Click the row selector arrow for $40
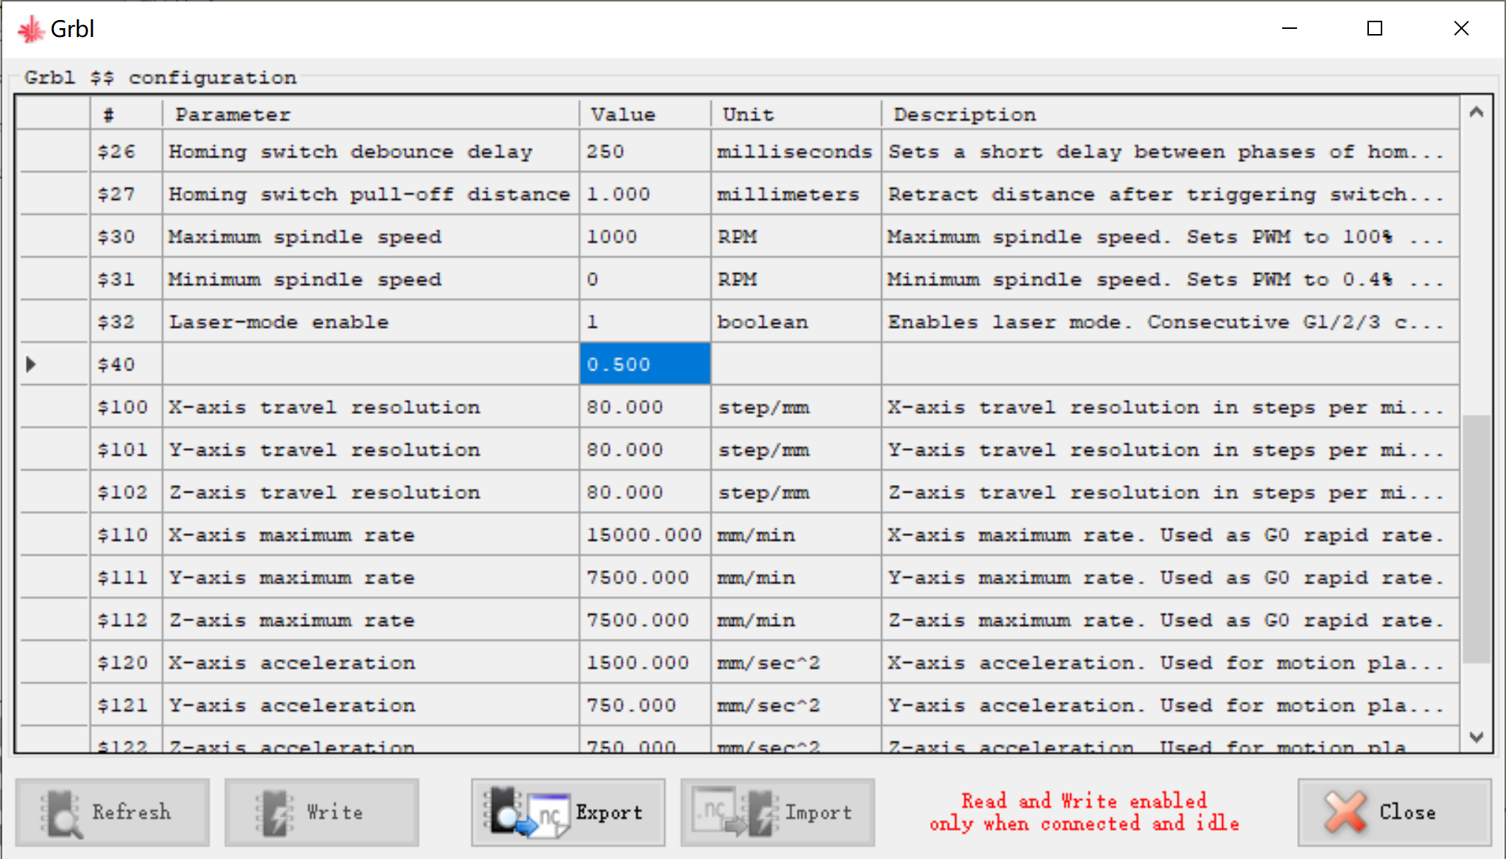The width and height of the screenshot is (1506, 859). 31,364
